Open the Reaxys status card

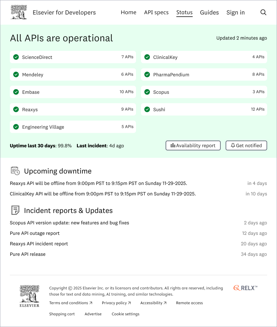(73, 109)
